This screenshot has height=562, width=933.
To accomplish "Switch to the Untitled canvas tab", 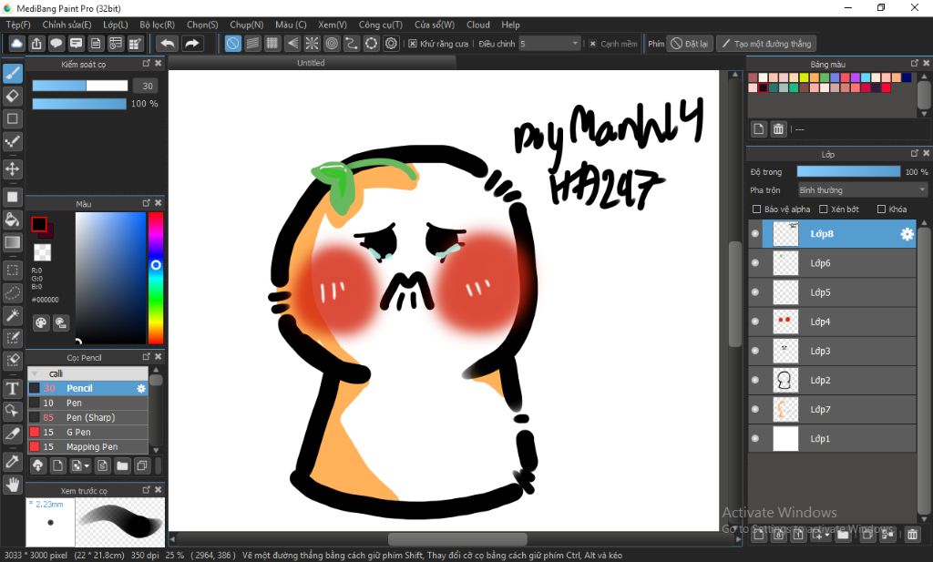I will pyautogui.click(x=312, y=63).
